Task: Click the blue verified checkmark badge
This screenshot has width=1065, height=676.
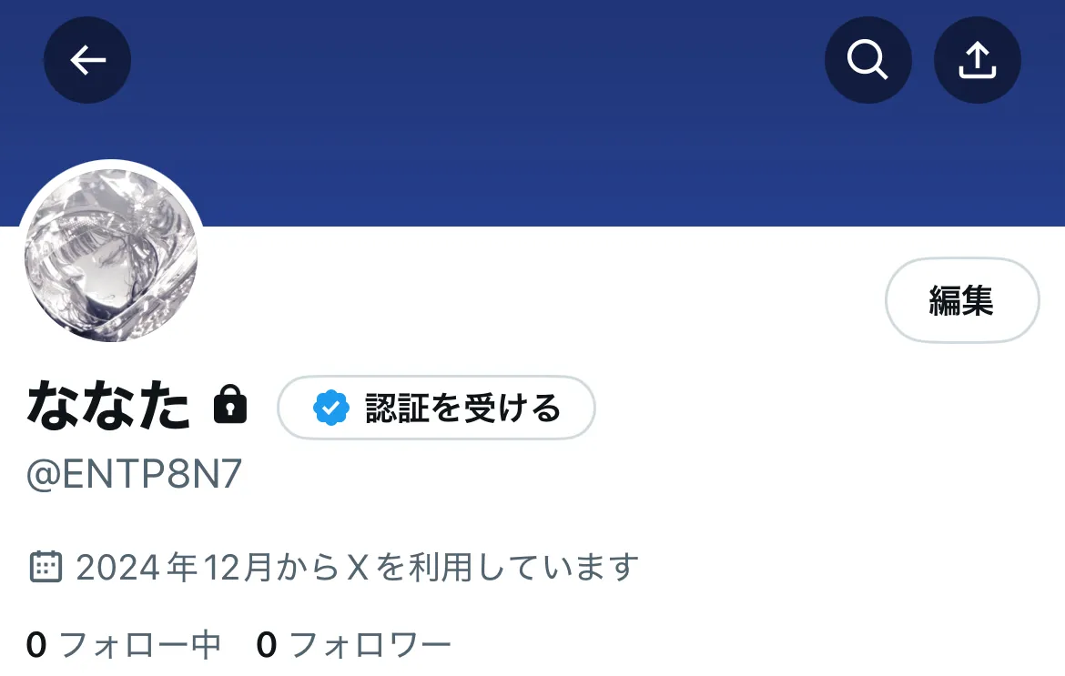Action: pyautogui.click(x=330, y=408)
